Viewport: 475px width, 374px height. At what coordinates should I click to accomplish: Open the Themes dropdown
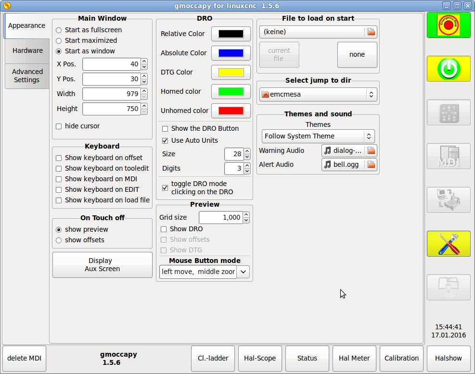click(318, 136)
